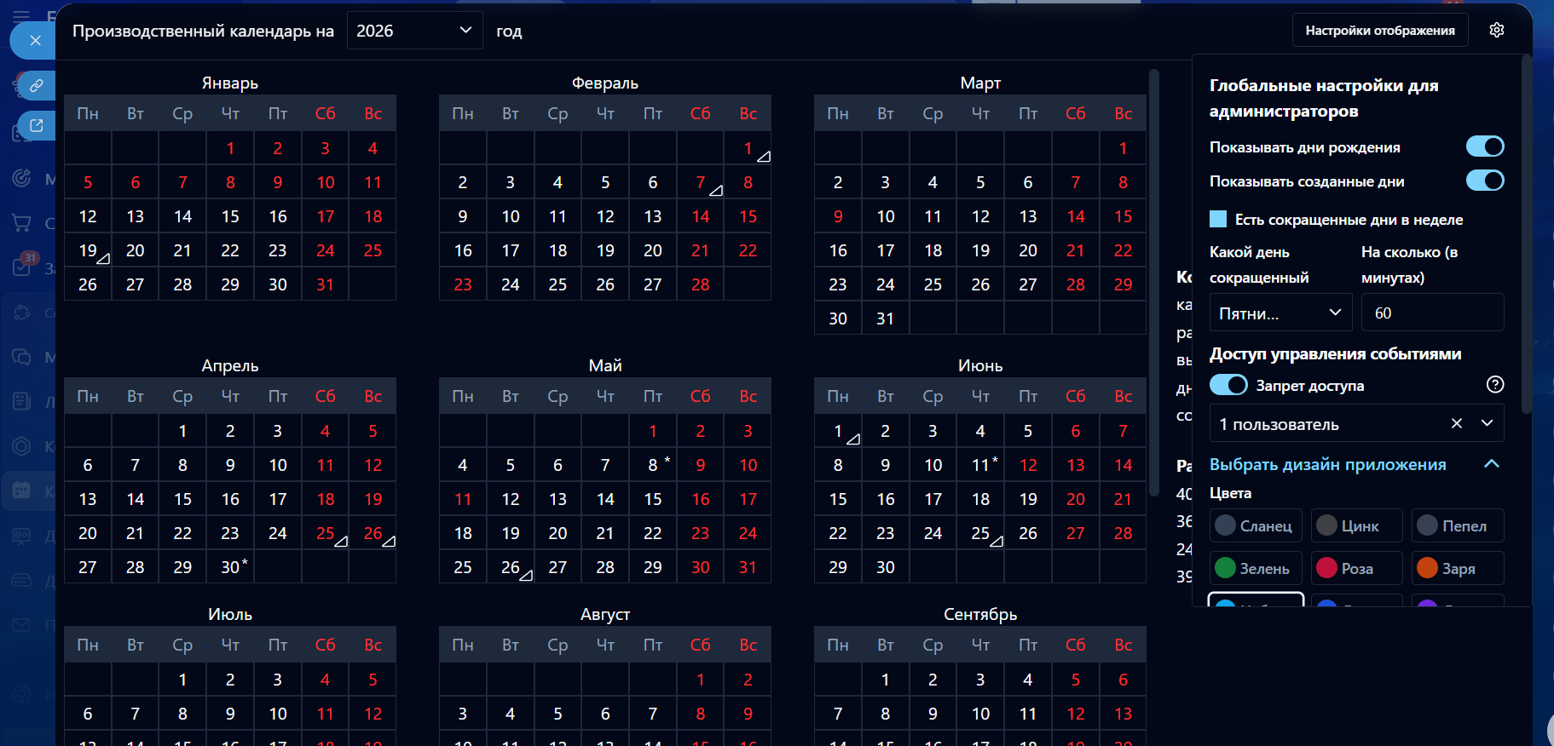Click 'Глобальные настройки для администраторов' heading
This screenshot has width=1554, height=746.
tap(1324, 98)
